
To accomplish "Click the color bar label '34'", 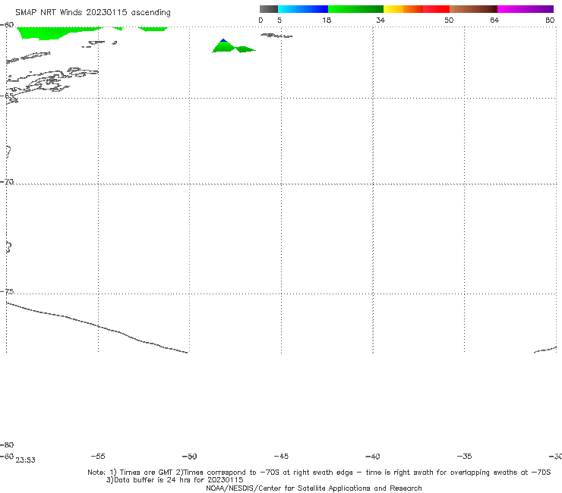I will (x=380, y=20).
